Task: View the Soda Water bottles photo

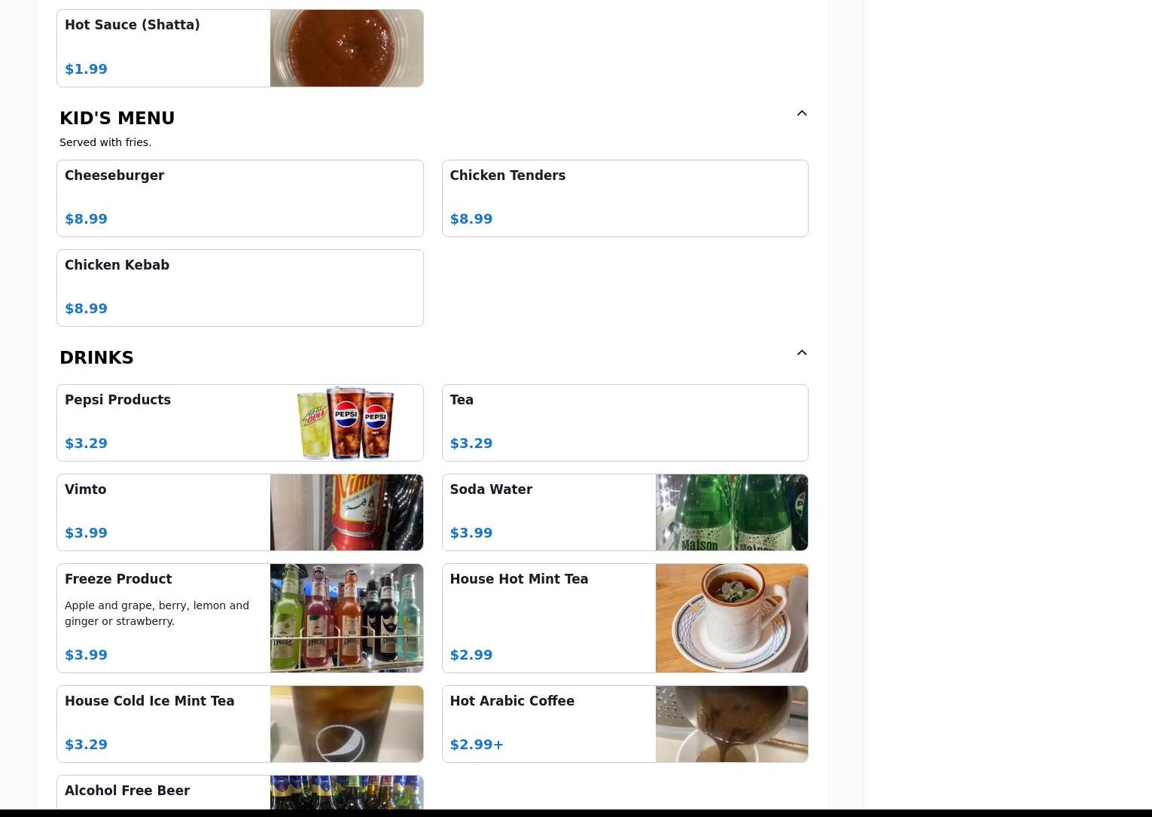Action: pyautogui.click(x=732, y=513)
